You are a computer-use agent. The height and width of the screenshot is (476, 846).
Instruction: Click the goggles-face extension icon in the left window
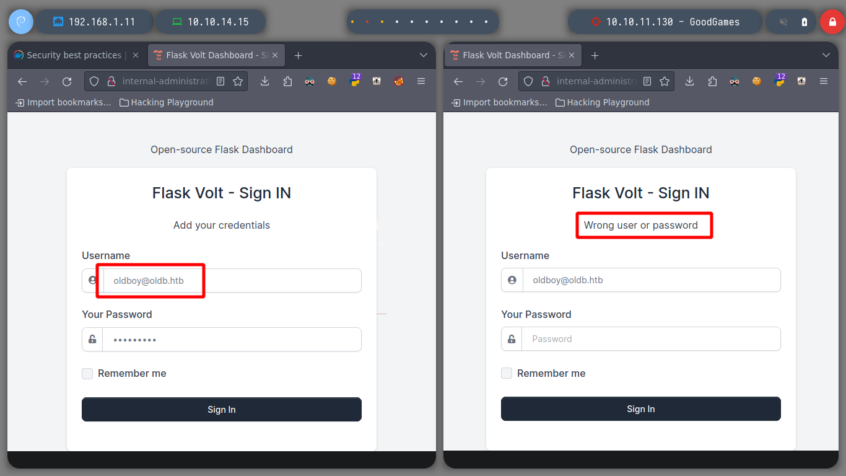(310, 81)
